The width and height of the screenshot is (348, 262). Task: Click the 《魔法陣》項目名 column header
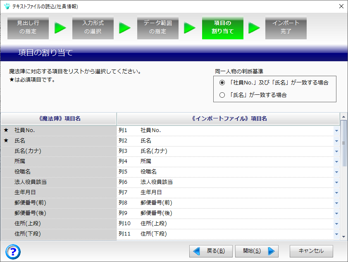click(59, 119)
